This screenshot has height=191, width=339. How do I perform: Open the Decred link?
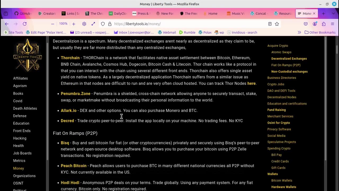[x=67, y=121]
